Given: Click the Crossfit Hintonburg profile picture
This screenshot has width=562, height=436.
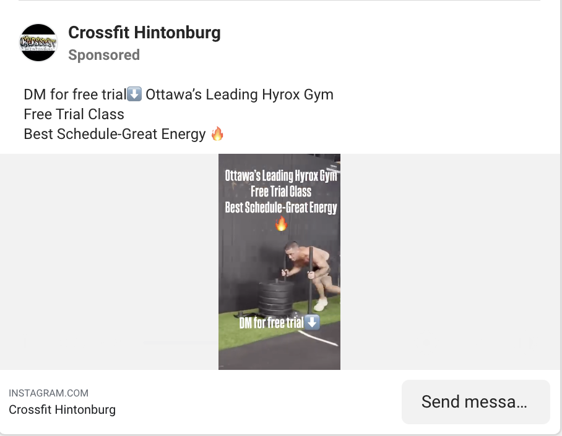Looking at the screenshot, I should (x=38, y=42).
